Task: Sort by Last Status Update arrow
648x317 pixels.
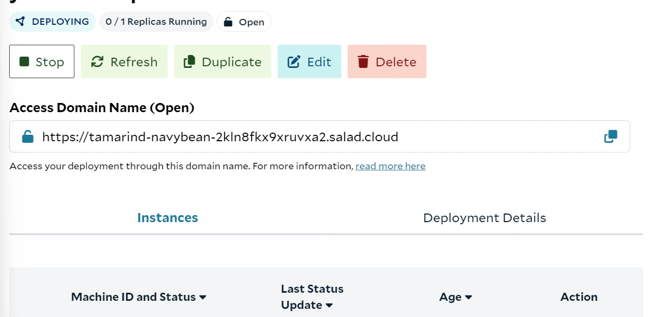Action: coord(329,306)
